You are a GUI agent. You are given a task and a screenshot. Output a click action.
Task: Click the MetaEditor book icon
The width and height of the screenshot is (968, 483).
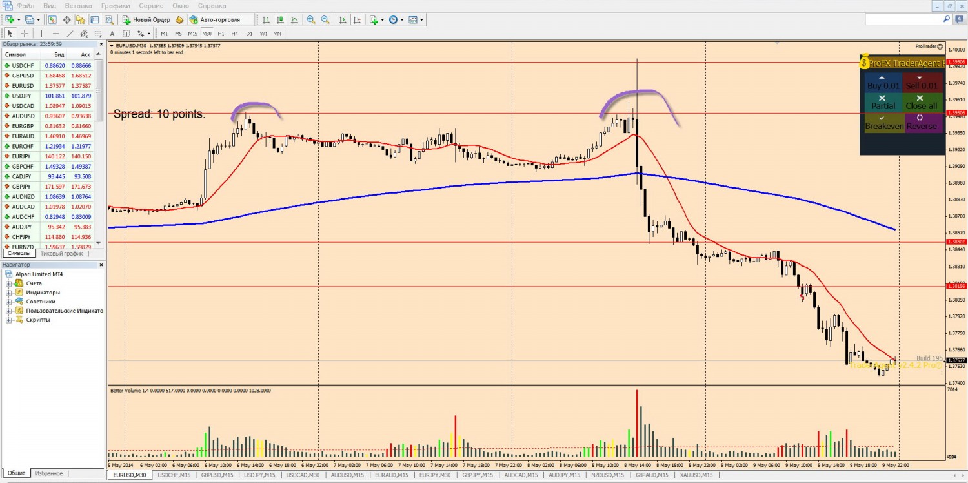tap(179, 20)
